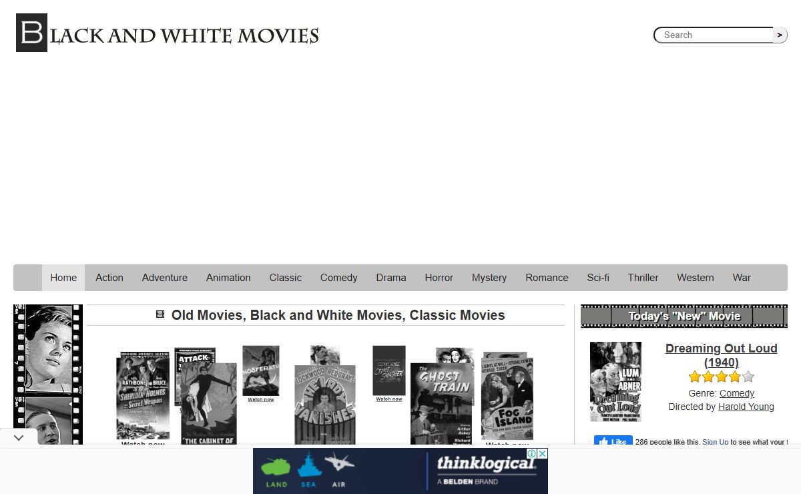Go to the Adventure category
Image resolution: width=801 pixels, height=494 pixels.
[165, 278]
